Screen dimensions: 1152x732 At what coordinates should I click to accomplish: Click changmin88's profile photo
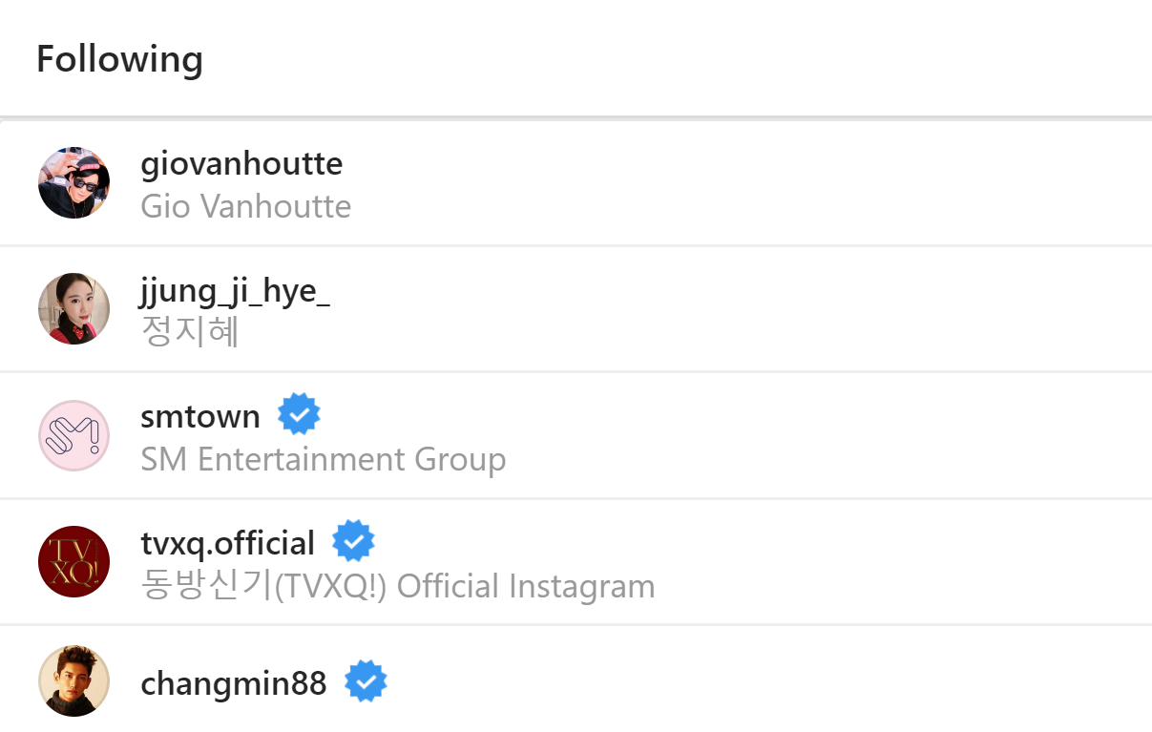[73, 680]
